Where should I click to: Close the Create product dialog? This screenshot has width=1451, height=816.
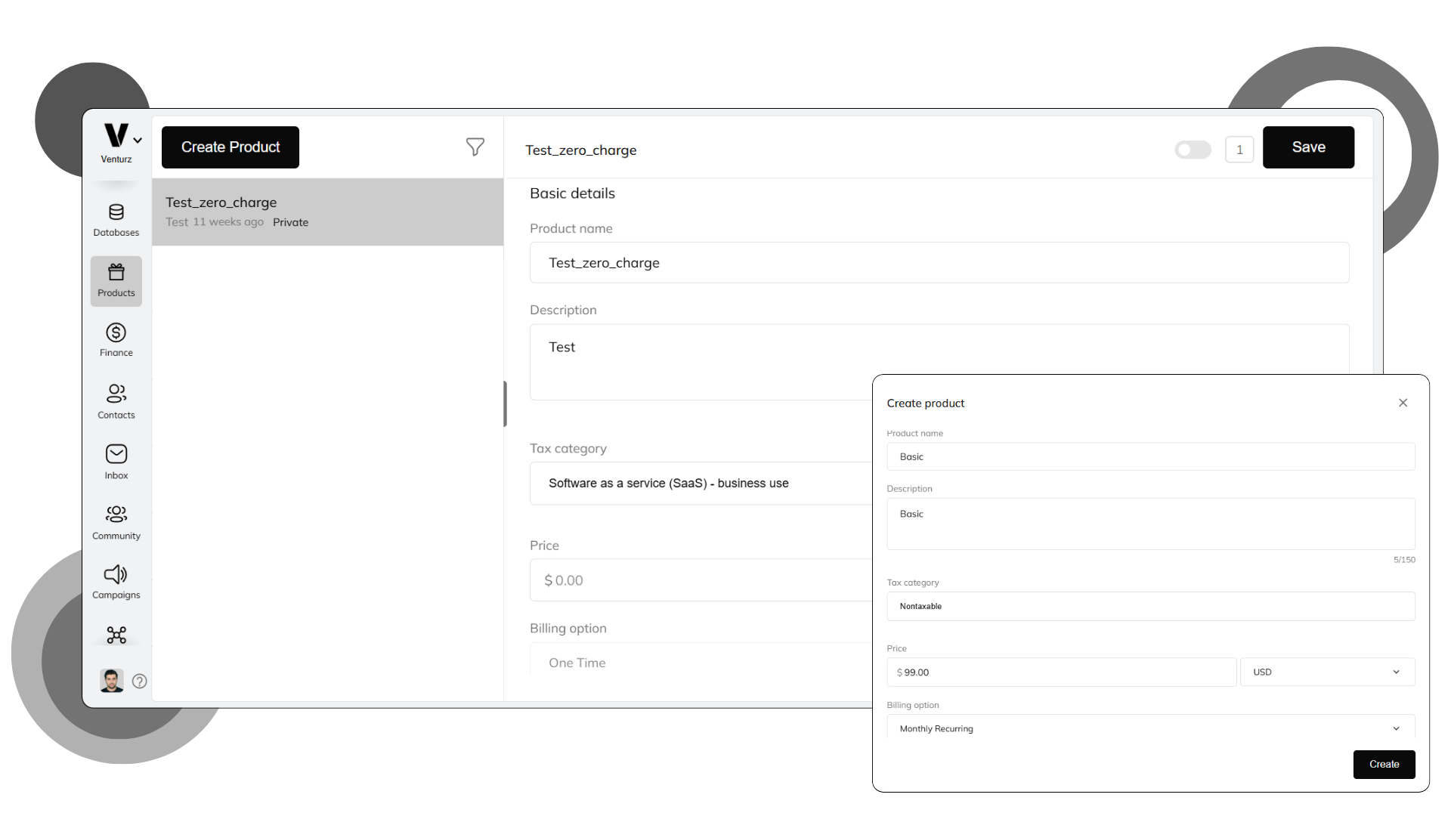(x=1403, y=403)
